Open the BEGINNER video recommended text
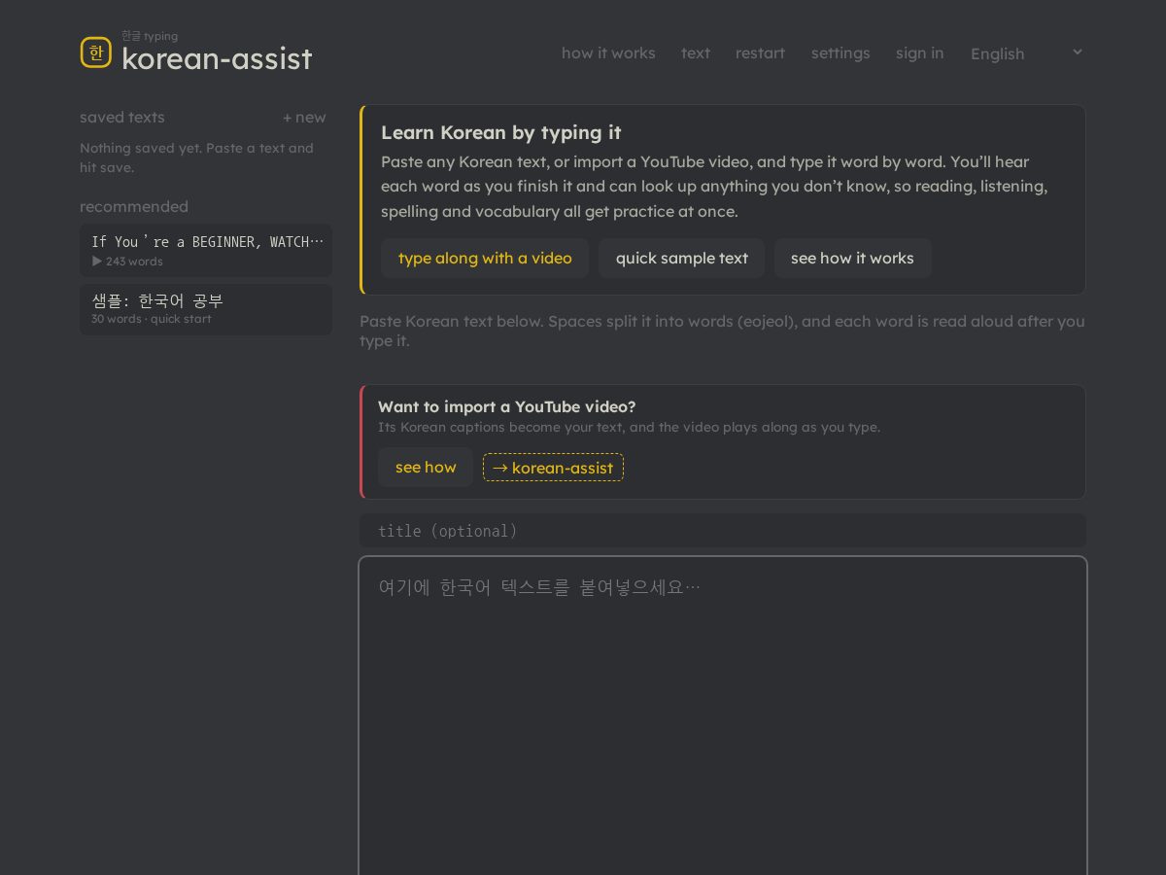This screenshot has width=1166, height=875. [x=206, y=250]
